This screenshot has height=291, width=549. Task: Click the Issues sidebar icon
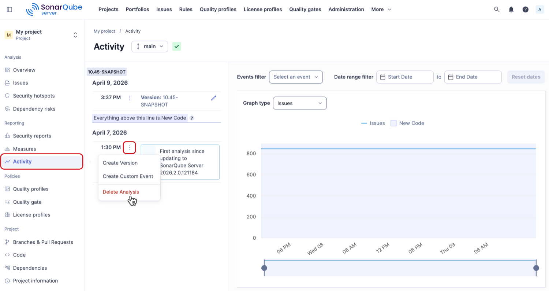(7, 83)
